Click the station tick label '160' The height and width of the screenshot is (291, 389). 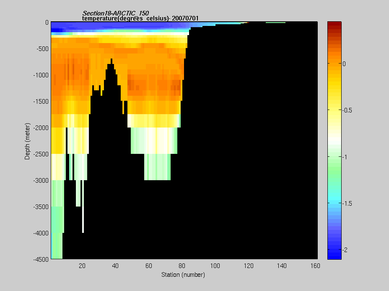click(x=315, y=266)
